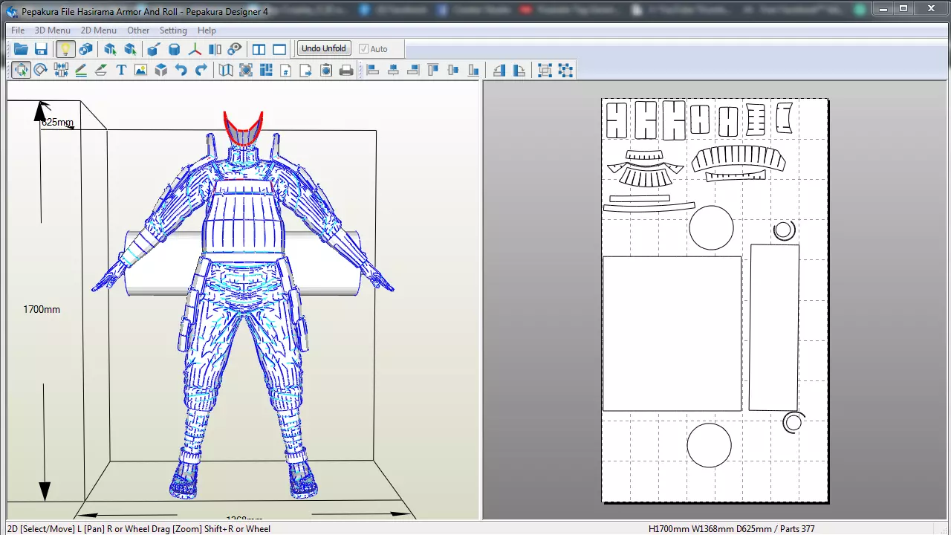Click the blue redo arrow icon
951x535 pixels.
pos(201,70)
